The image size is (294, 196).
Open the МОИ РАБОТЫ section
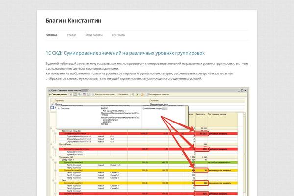[94, 35]
